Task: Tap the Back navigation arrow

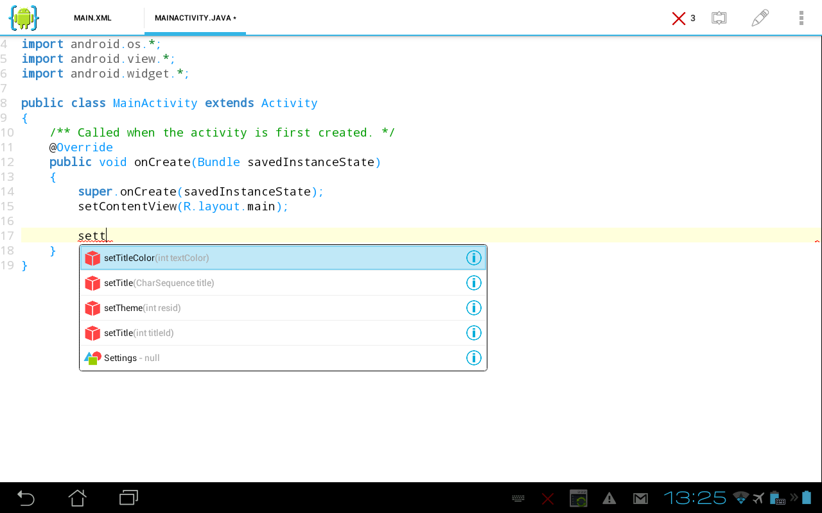Action: click(x=25, y=498)
